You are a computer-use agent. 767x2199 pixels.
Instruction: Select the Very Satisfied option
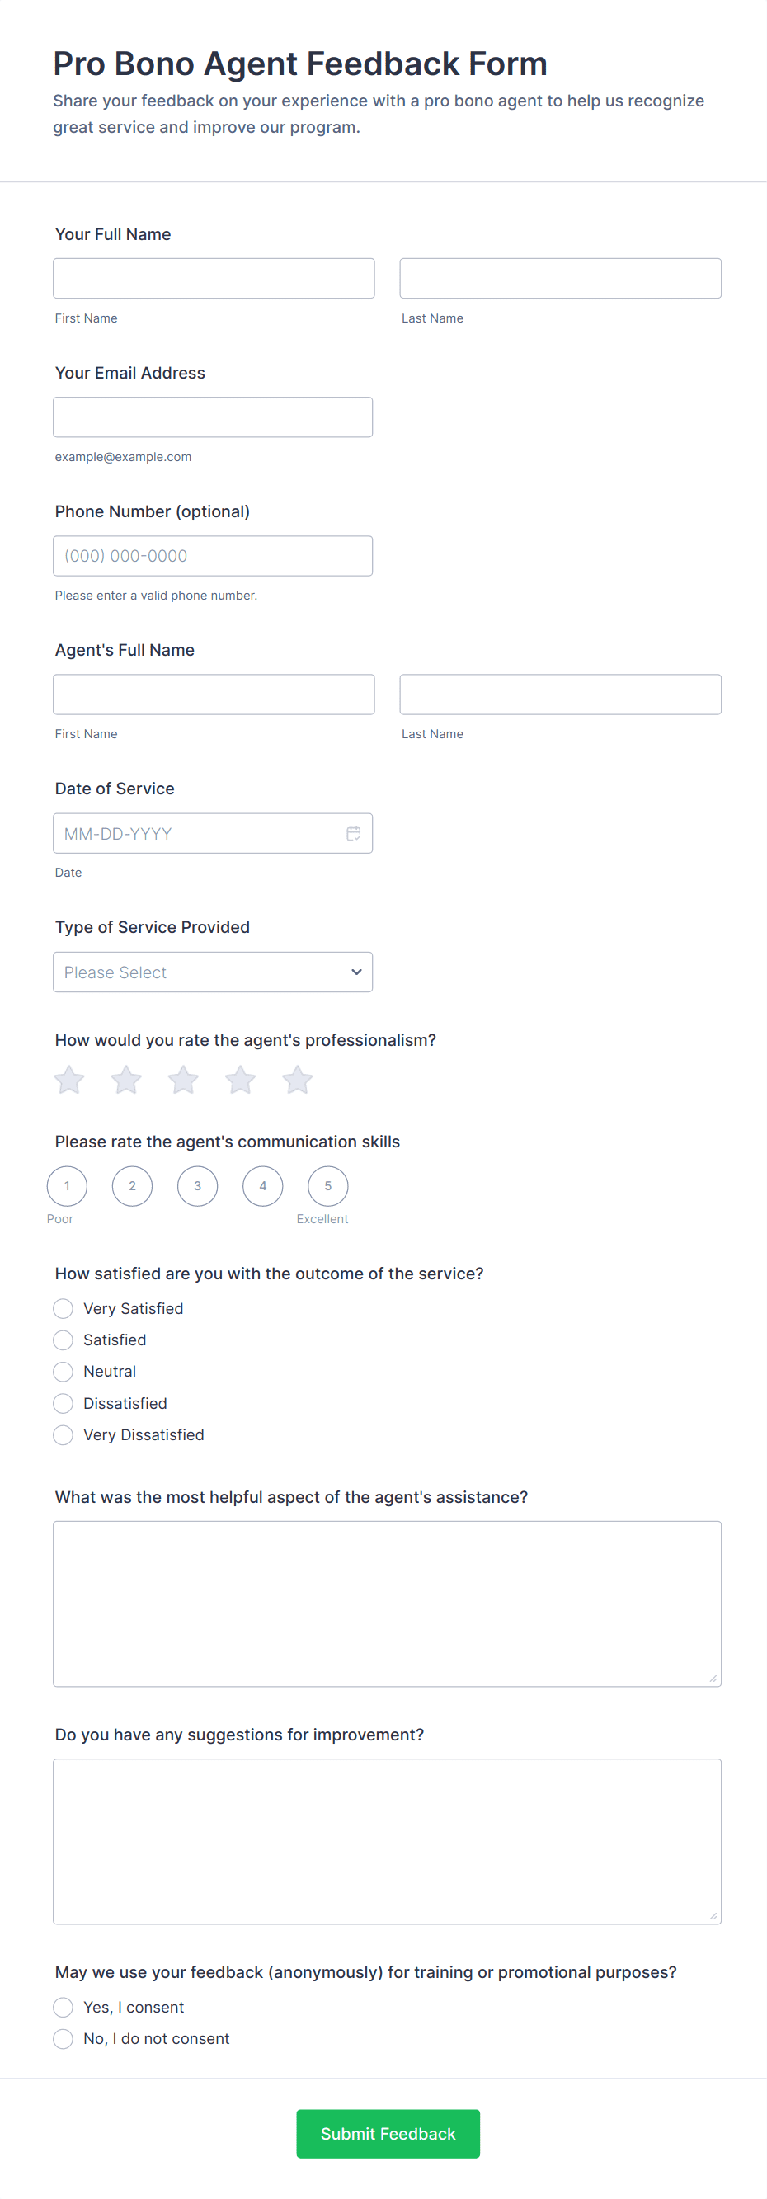(64, 1309)
